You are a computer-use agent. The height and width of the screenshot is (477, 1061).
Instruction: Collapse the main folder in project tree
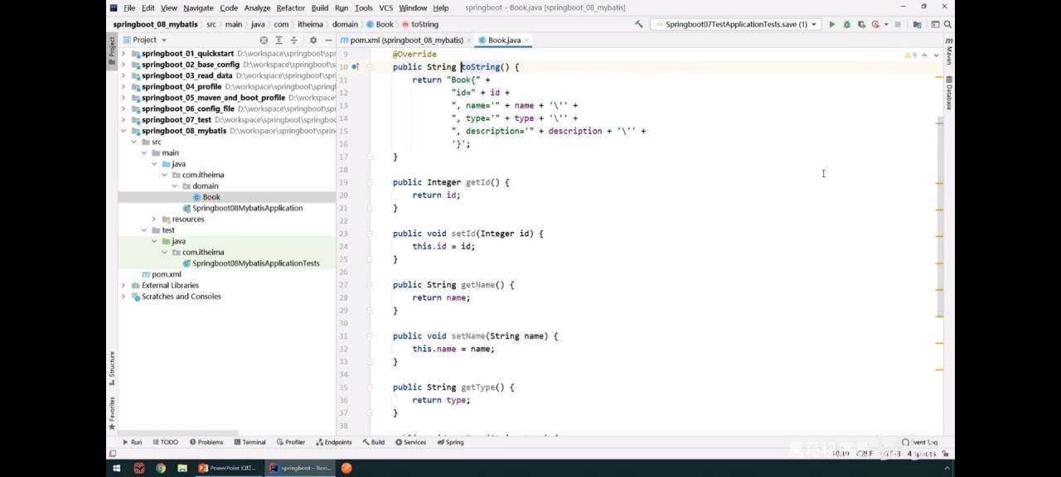coord(143,153)
